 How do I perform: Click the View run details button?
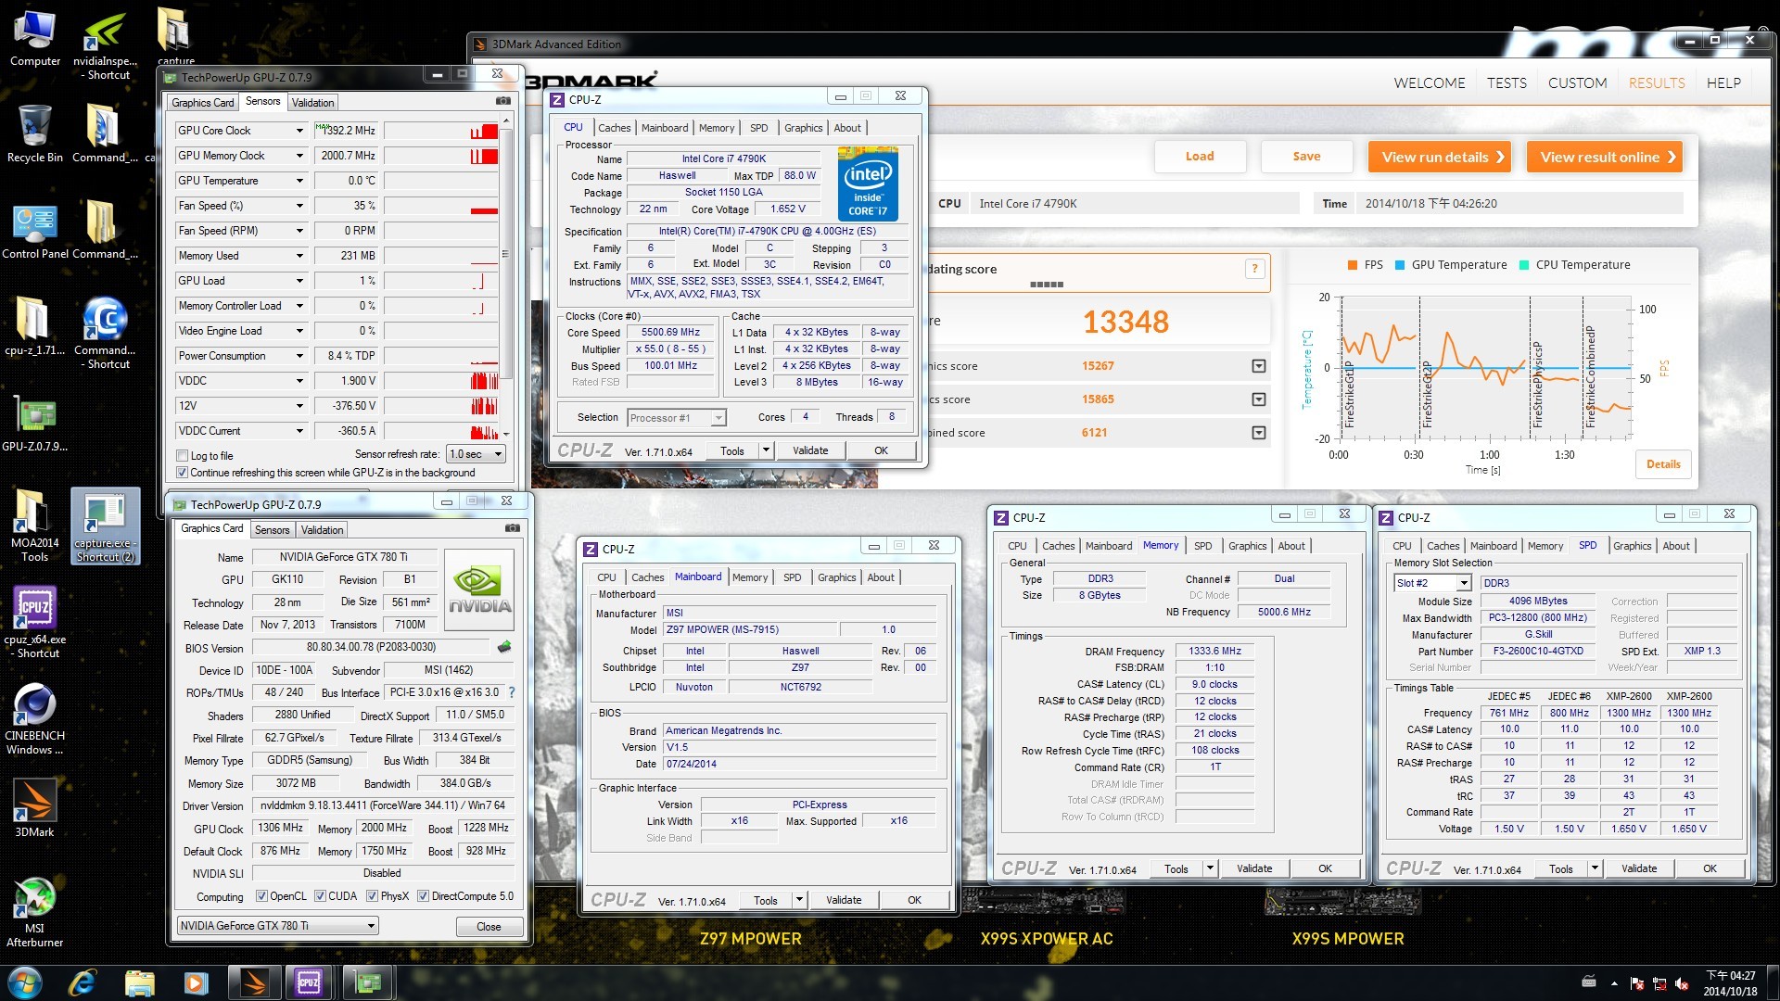coord(1440,157)
